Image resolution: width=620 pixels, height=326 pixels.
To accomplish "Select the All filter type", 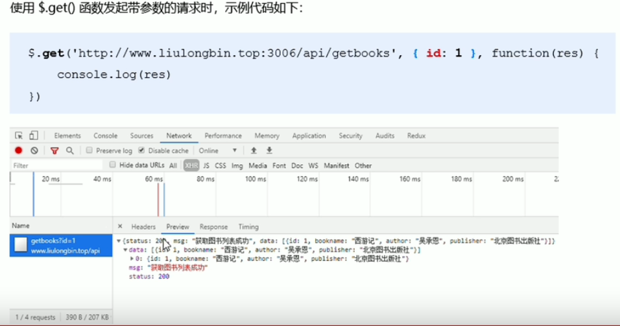I will pyautogui.click(x=173, y=166).
